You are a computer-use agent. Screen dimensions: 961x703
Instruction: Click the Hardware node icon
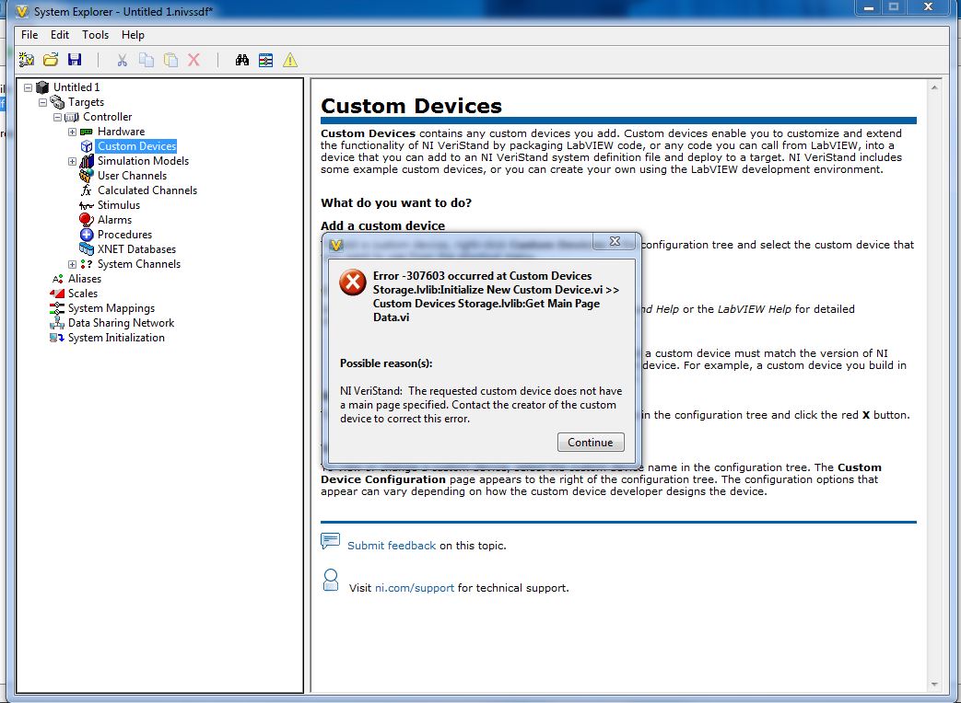coord(87,132)
